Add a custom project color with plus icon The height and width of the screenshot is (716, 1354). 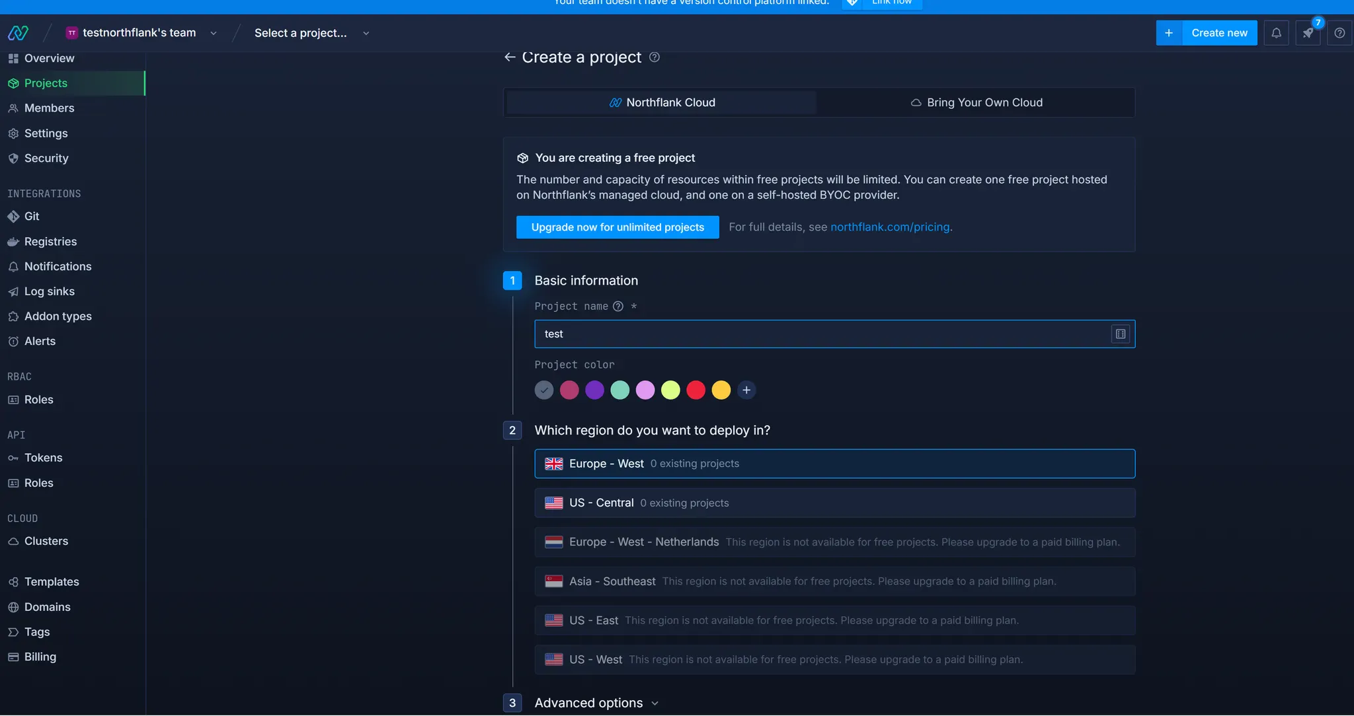coord(746,390)
